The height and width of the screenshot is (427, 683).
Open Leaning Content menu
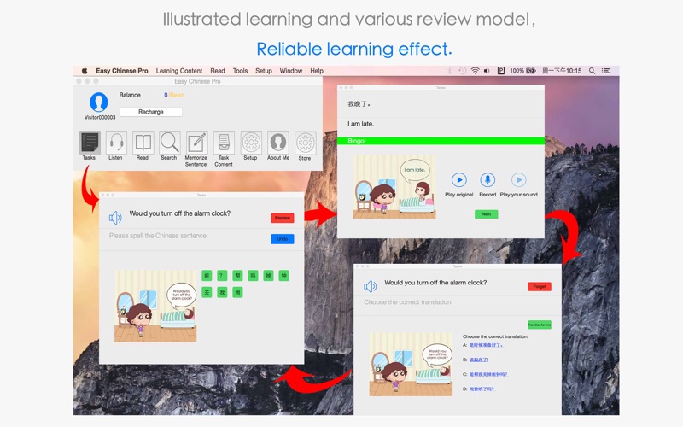(x=179, y=71)
